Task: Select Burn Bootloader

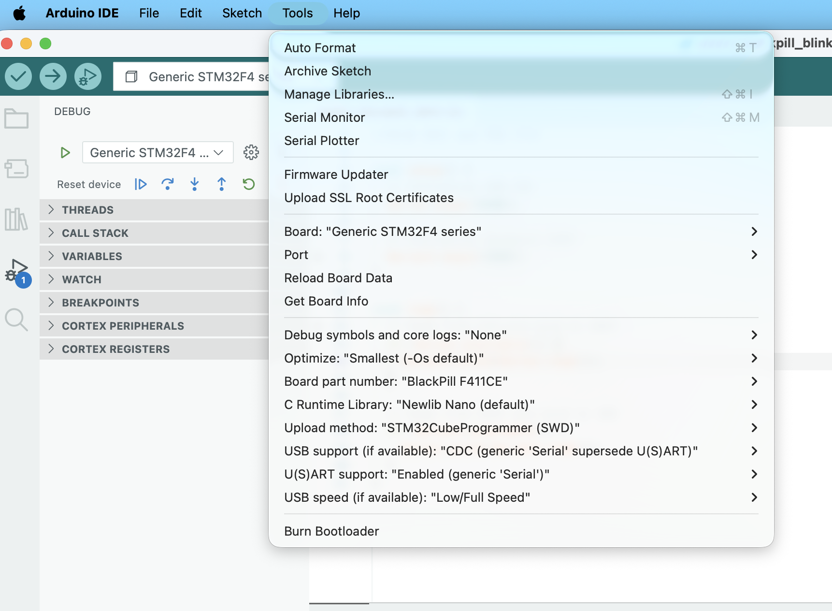Action: [521, 531]
